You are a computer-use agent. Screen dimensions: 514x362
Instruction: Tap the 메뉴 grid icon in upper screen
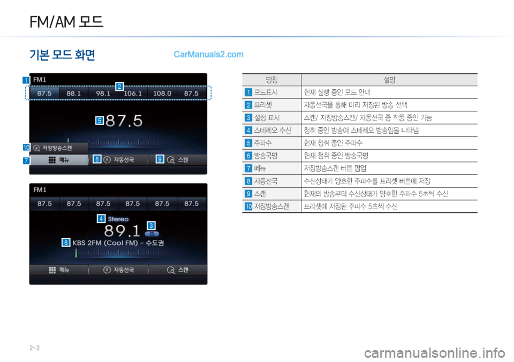pos(52,160)
